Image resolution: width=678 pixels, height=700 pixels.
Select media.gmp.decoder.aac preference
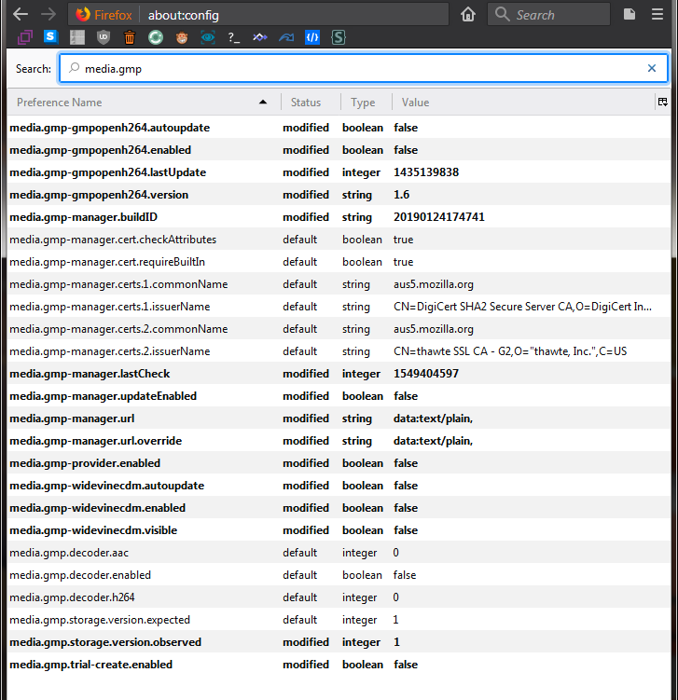tap(339, 552)
